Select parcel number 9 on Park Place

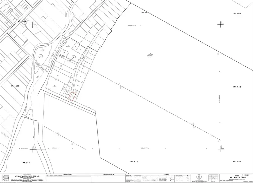click(x=82, y=69)
